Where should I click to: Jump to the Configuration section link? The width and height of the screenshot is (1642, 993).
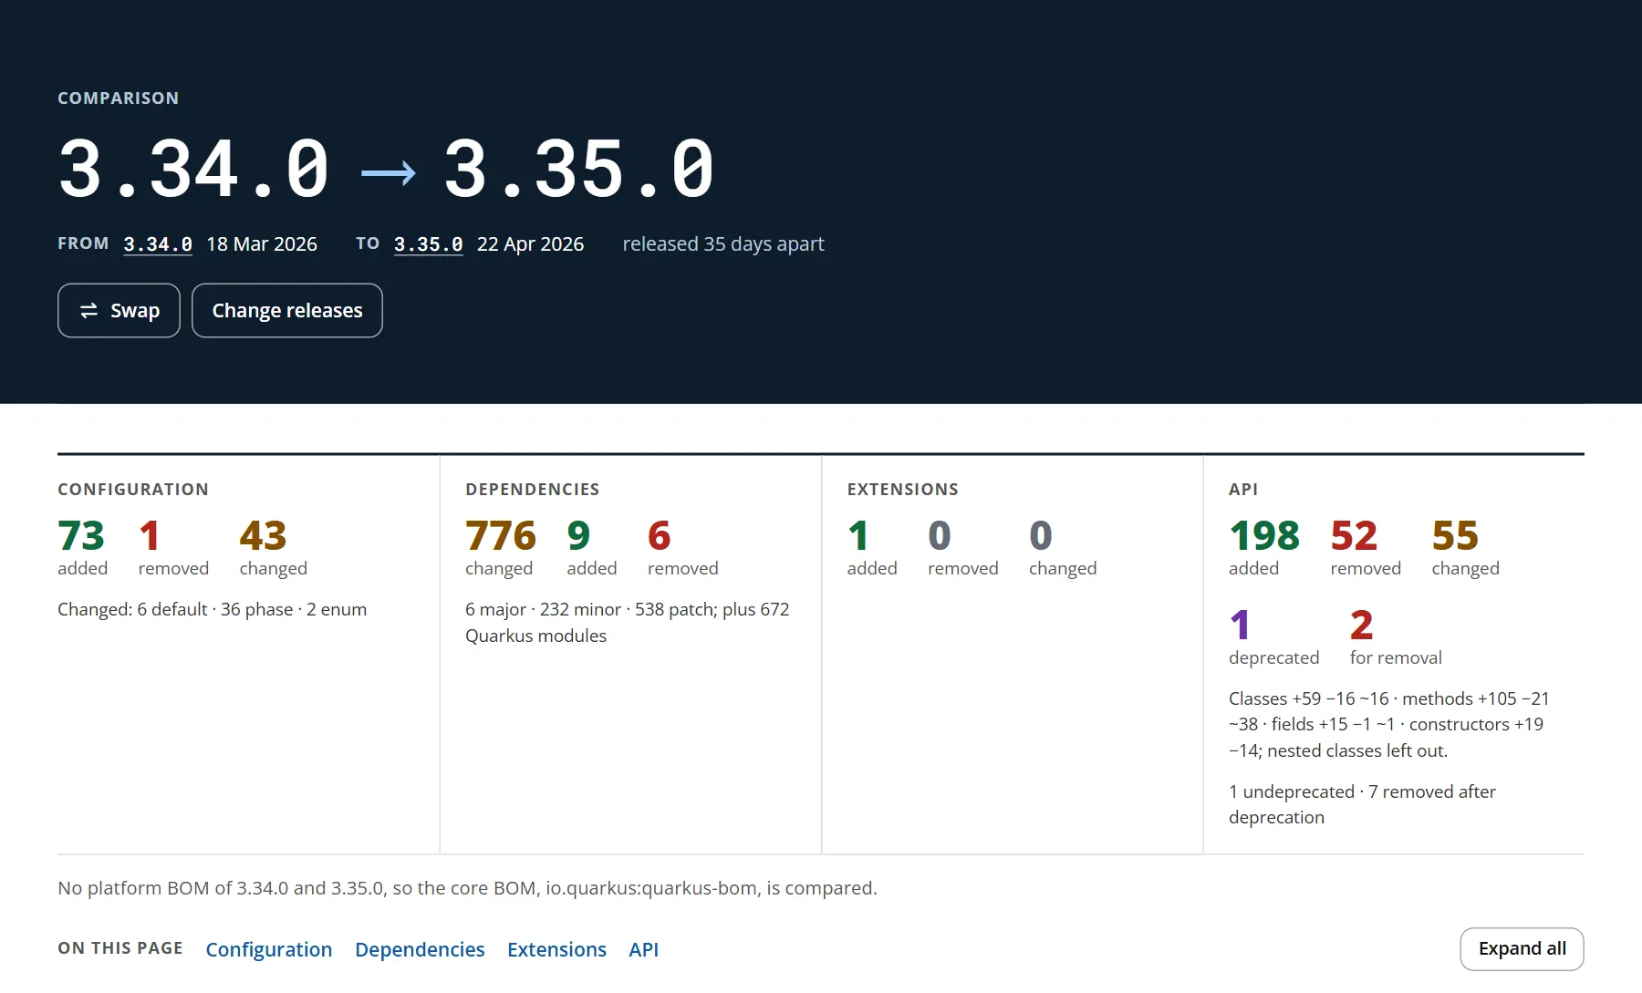tap(269, 949)
